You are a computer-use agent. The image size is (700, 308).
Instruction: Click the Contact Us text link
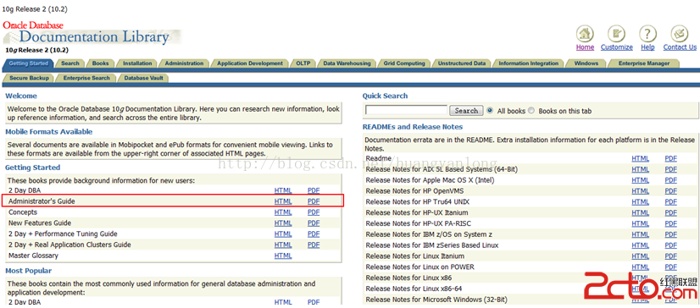point(680,47)
